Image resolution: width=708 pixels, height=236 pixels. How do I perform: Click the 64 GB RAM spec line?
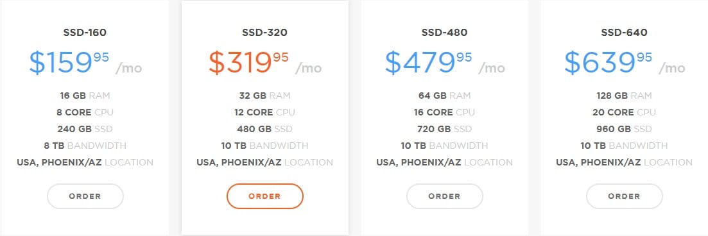(x=444, y=96)
